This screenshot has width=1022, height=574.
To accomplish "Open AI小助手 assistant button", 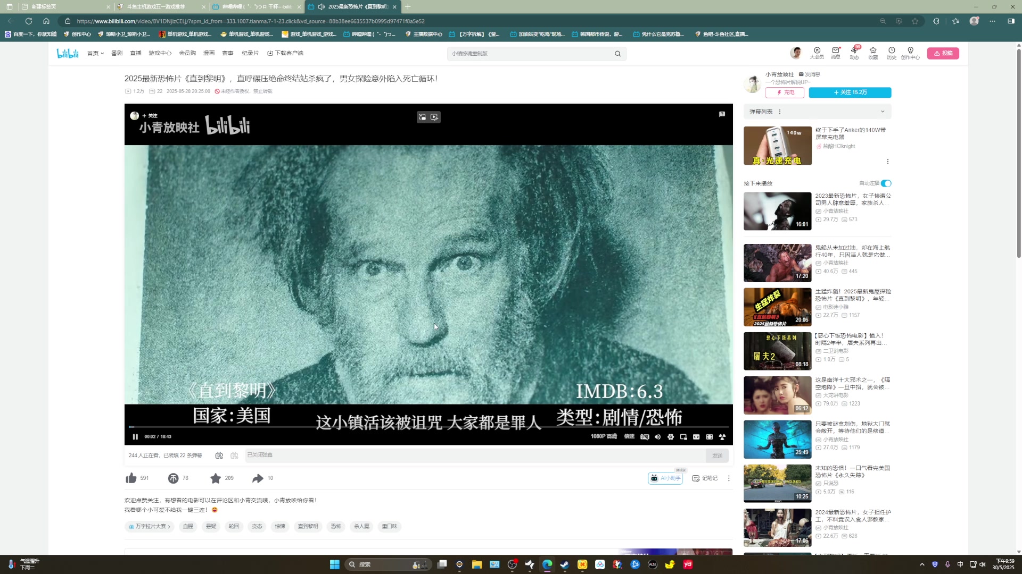I will [665, 478].
